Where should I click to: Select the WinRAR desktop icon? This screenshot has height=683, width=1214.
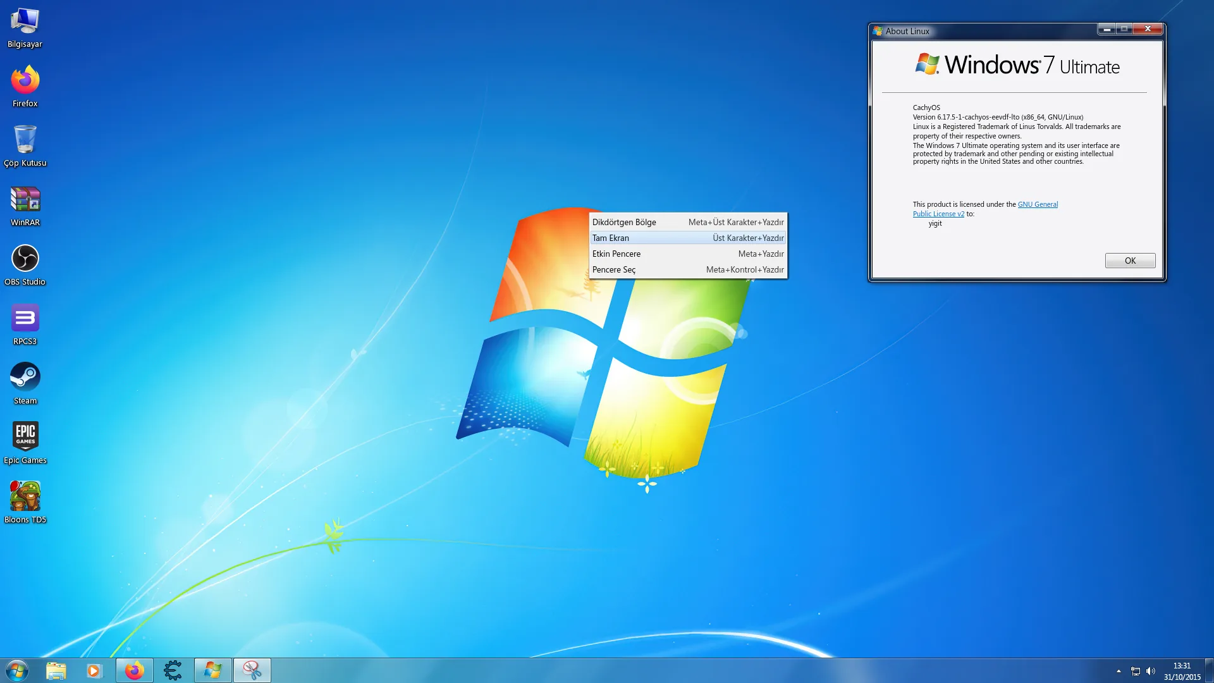pyautogui.click(x=25, y=206)
